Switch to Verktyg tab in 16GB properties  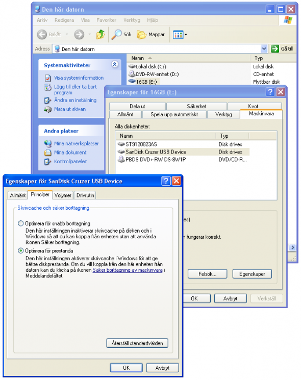point(223,114)
